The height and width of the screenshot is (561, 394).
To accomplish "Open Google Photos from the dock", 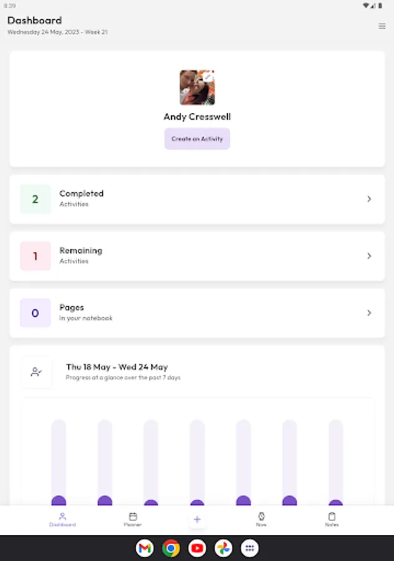I will [223, 548].
